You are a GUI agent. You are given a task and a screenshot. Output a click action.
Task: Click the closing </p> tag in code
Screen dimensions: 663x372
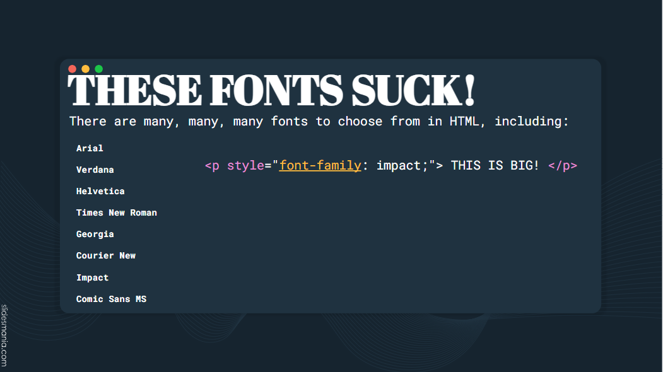pos(563,166)
